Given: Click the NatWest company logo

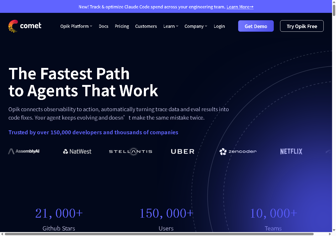Looking at the screenshot, I should [77, 151].
